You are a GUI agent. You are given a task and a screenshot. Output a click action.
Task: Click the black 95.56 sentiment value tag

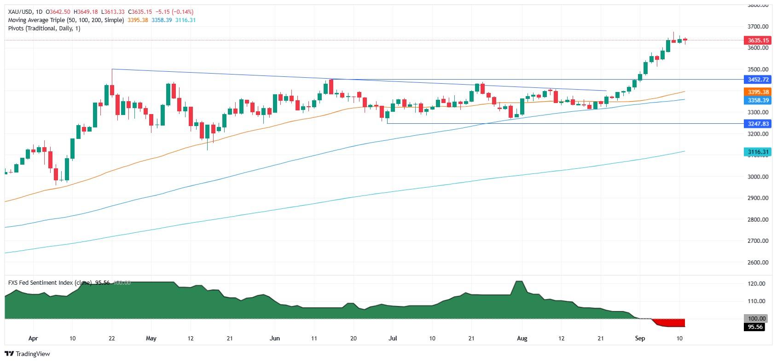[758, 327]
